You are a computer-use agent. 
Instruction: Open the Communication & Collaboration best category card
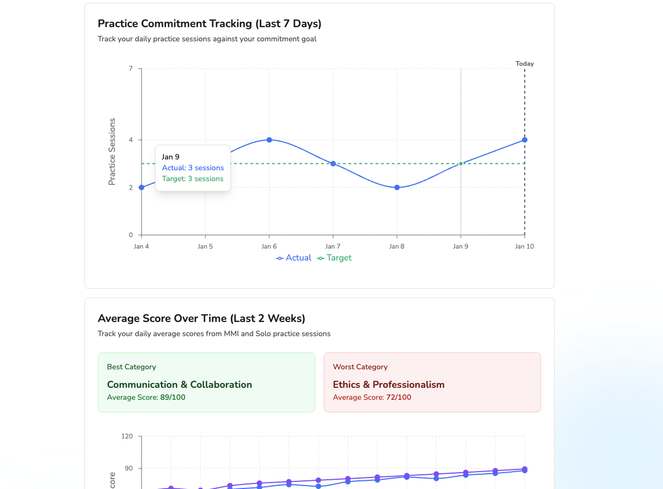[206, 381]
